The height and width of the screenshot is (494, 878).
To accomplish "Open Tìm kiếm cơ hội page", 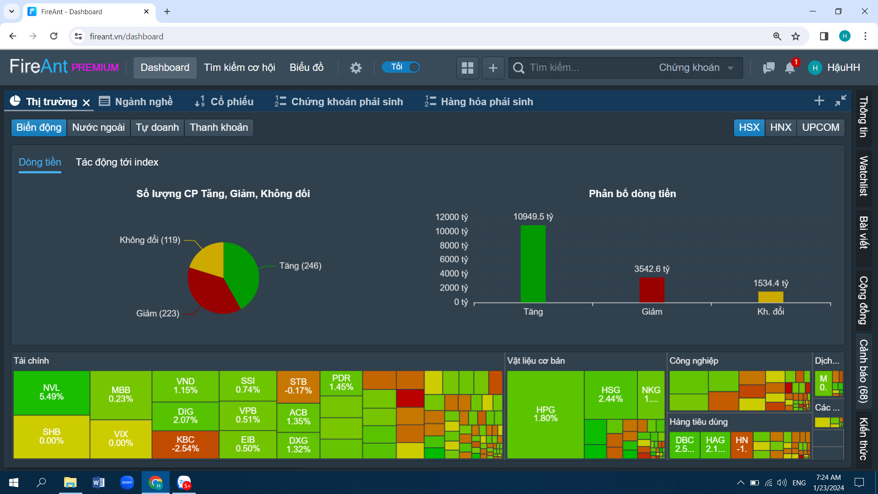I will [x=239, y=68].
